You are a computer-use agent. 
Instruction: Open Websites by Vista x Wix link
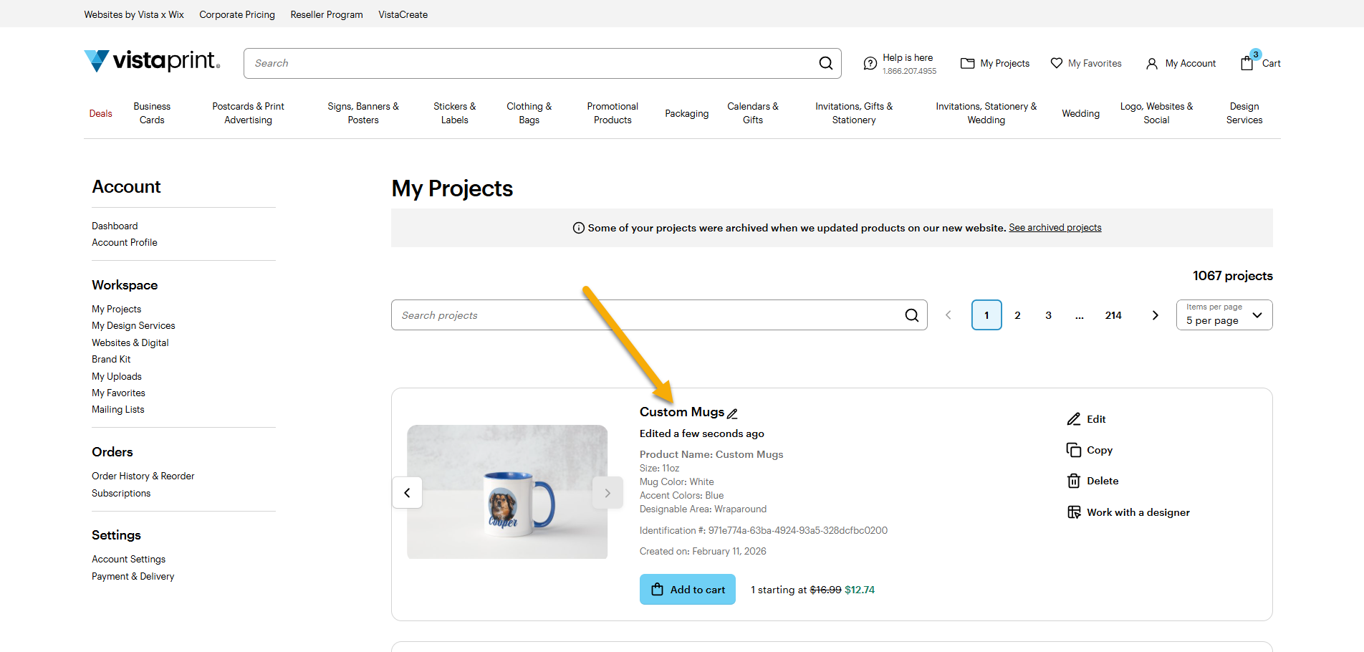134,14
